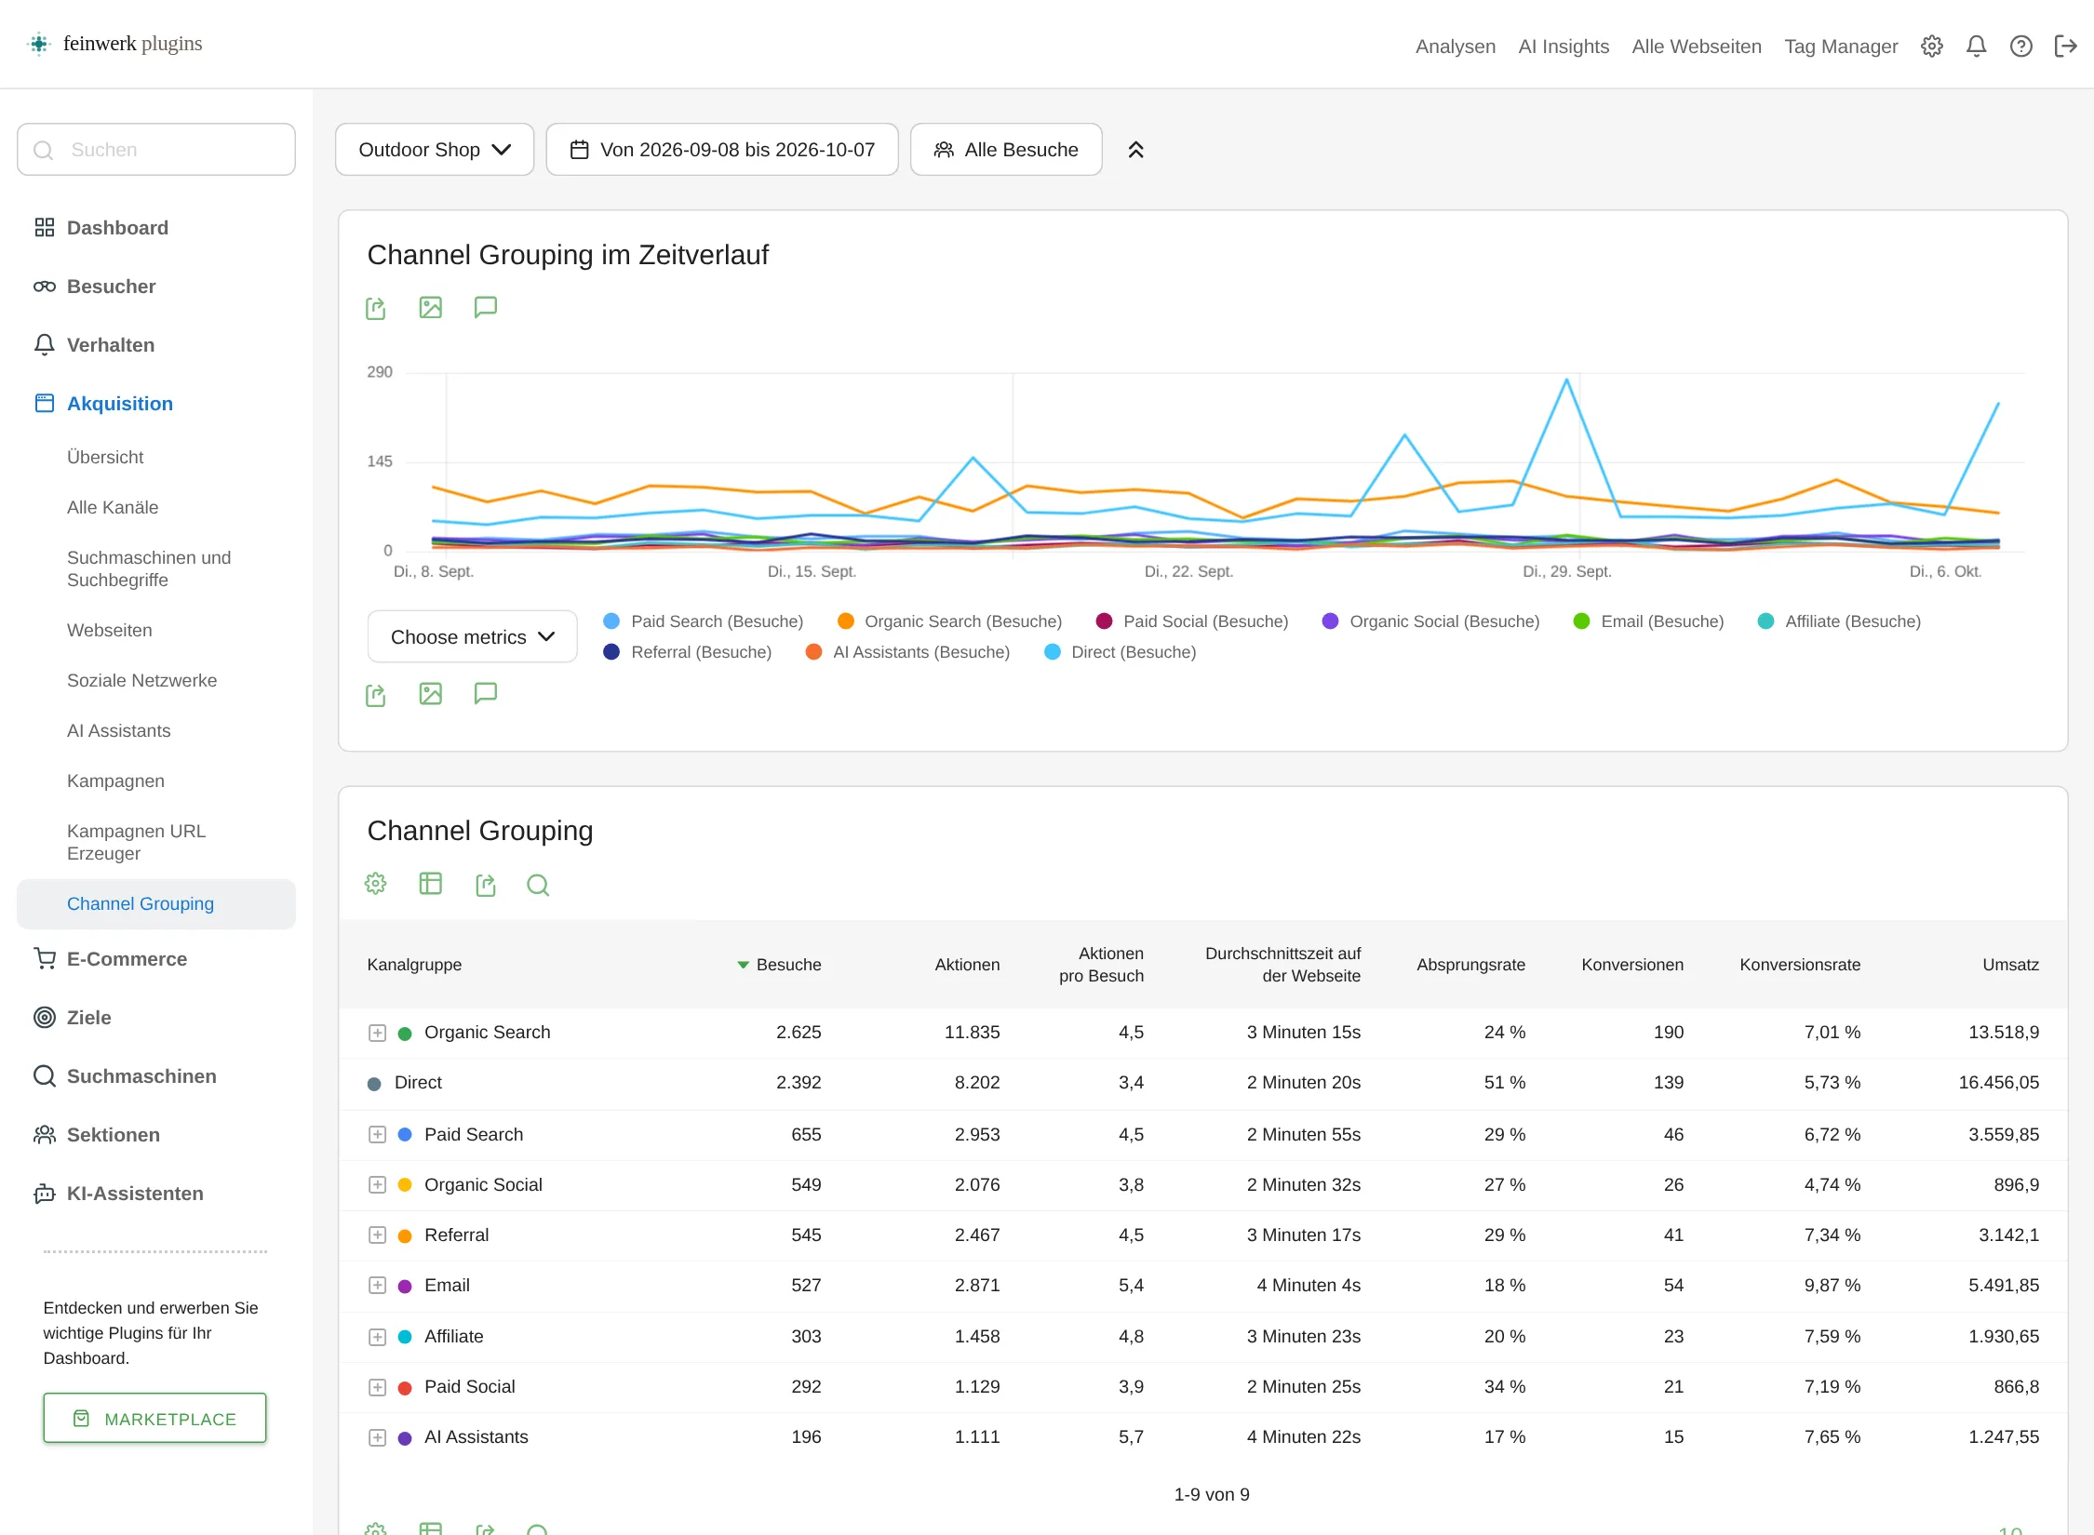Viewport: 2094px width, 1535px height.
Task: Expand the Paid Social row
Action: pyautogui.click(x=377, y=1387)
